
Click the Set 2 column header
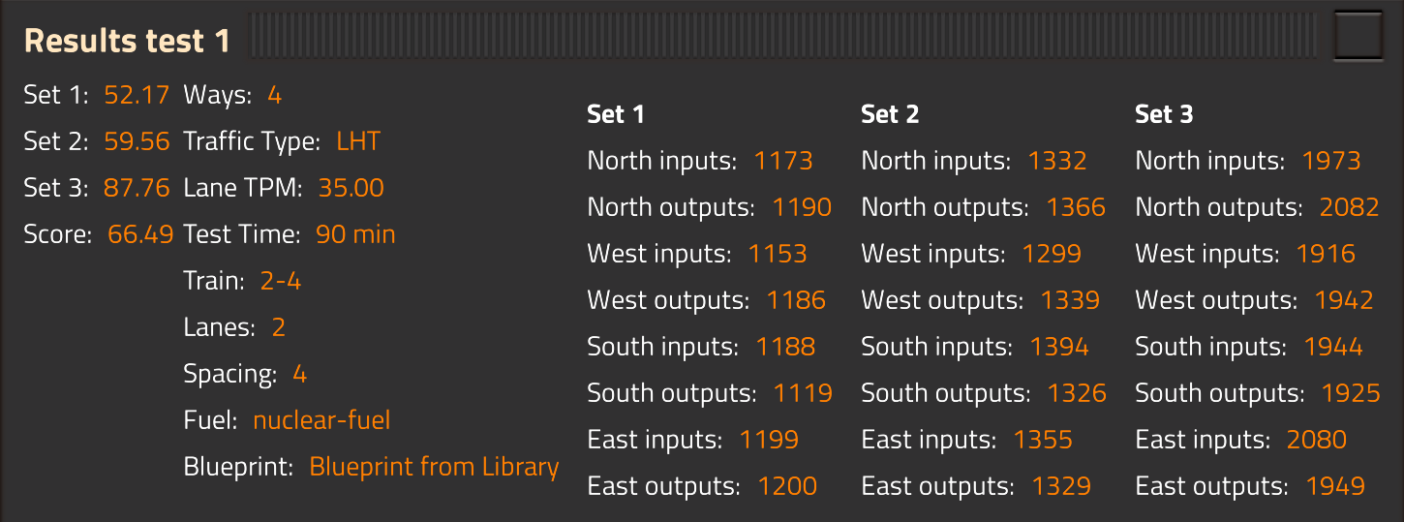click(890, 114)
